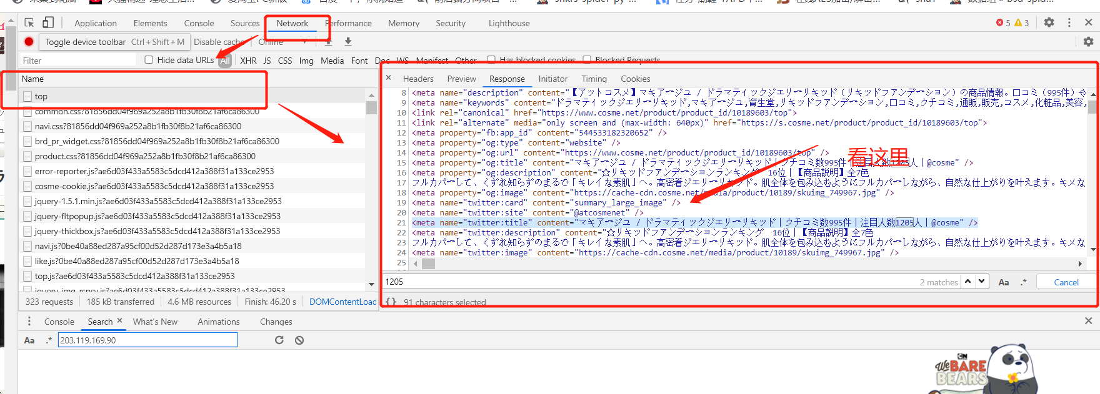
Task: Open the Sources panel tab
Action: [245, 23]
